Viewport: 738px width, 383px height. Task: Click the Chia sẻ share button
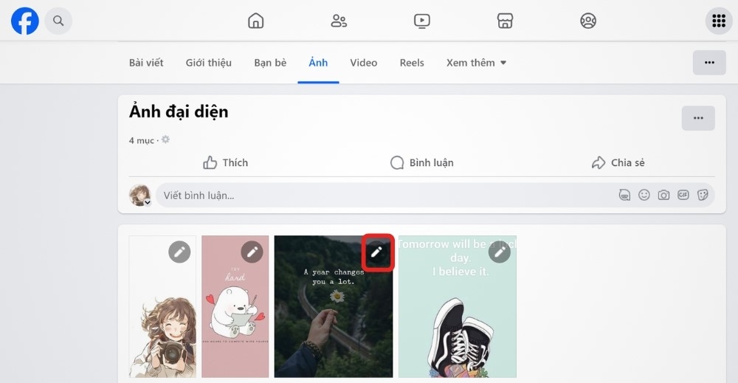pyautogui.click(x=618, y=163)
